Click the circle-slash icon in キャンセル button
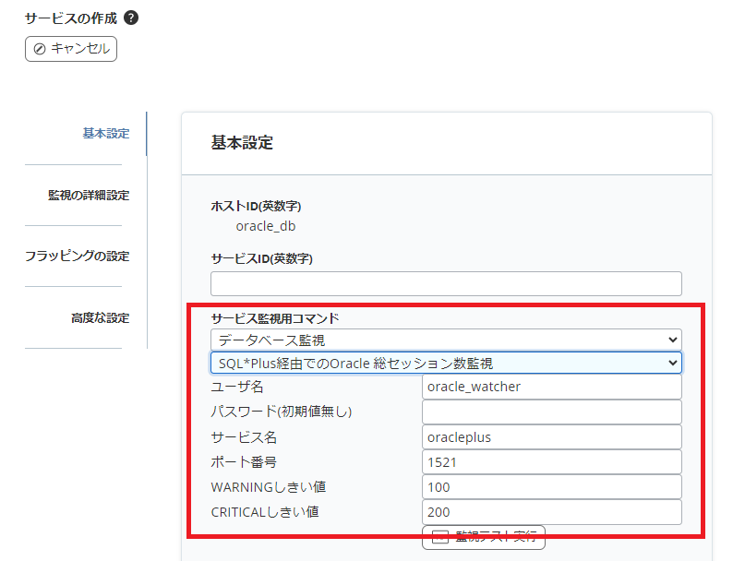733x561 pixels. coord(40,48)
